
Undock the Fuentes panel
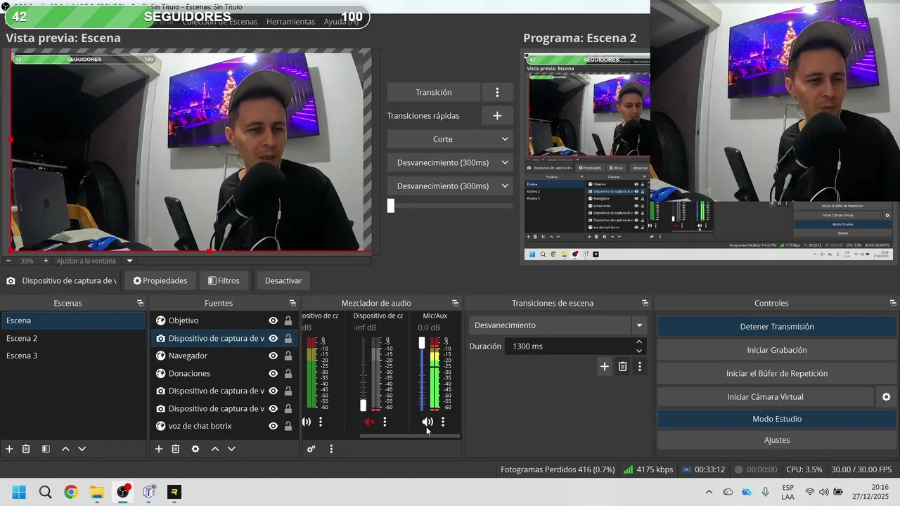coord(292,303)
